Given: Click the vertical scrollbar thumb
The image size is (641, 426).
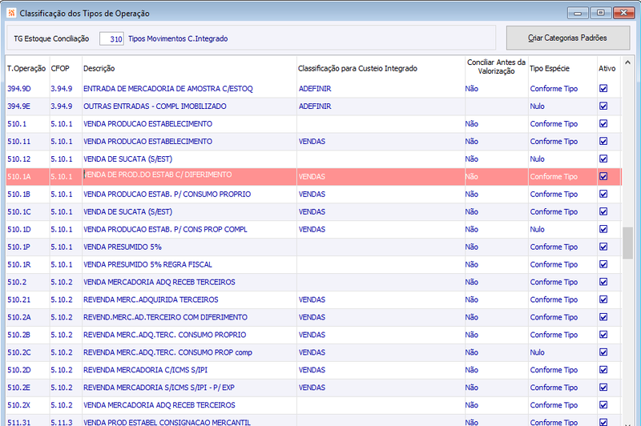Looking at the screenshot, I should click(627, 243).
